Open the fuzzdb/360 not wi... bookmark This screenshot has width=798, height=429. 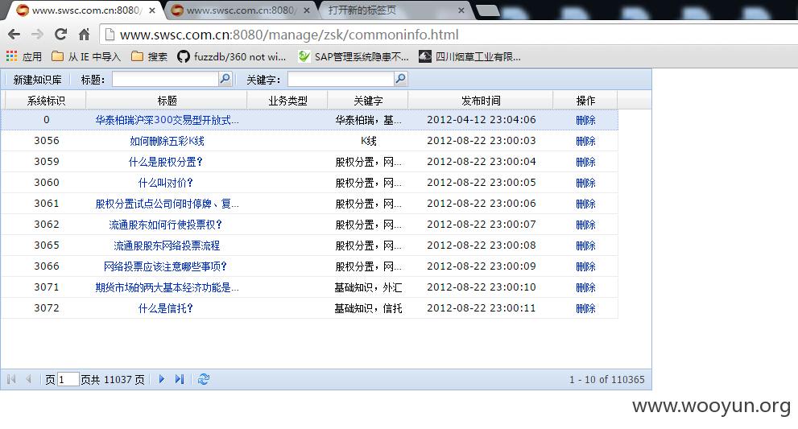coord(232,56)
